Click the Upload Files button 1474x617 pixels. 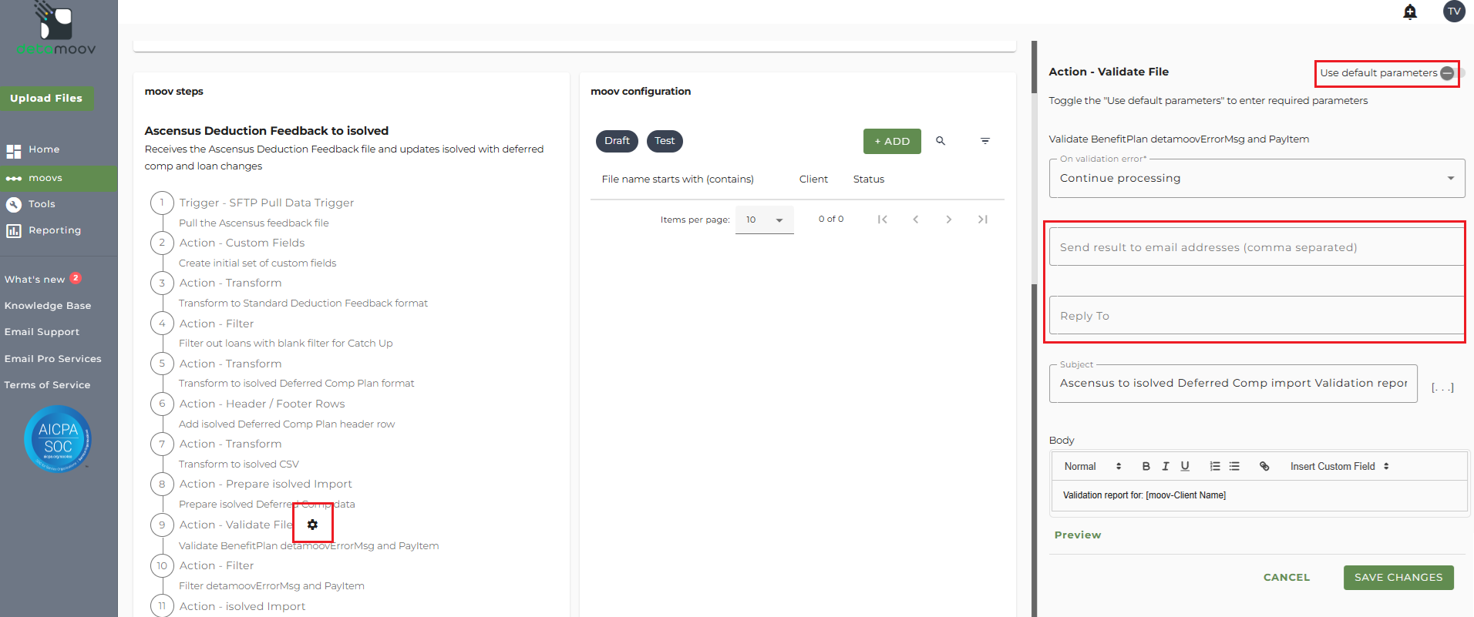pos(46,98)
